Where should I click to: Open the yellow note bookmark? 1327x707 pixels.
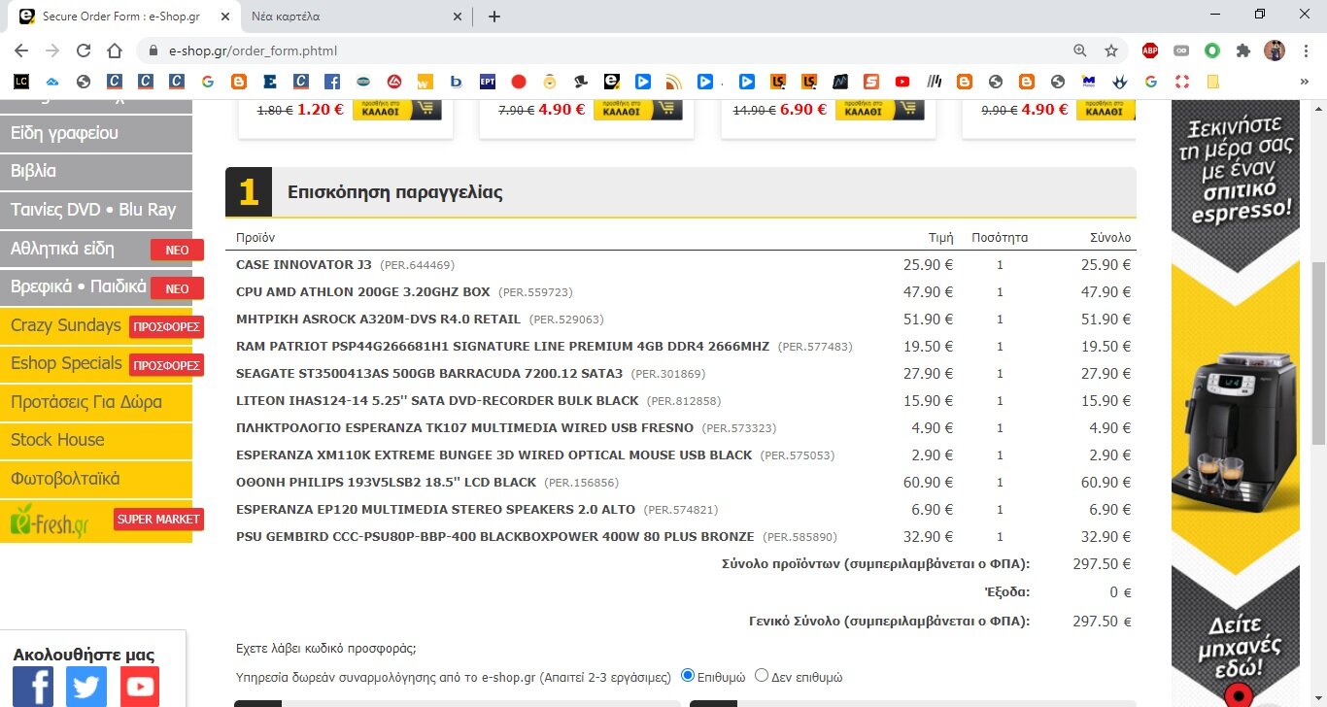[x=1212, y=83]
